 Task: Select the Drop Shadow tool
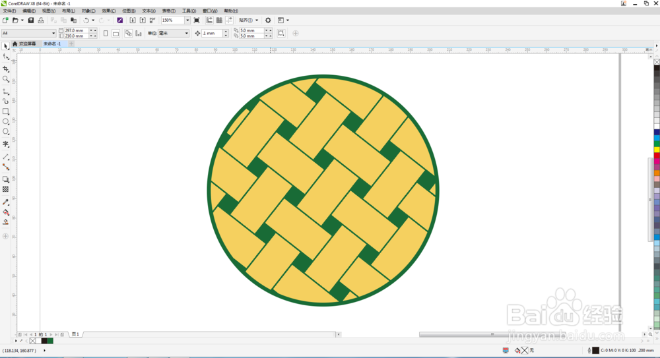5,179
